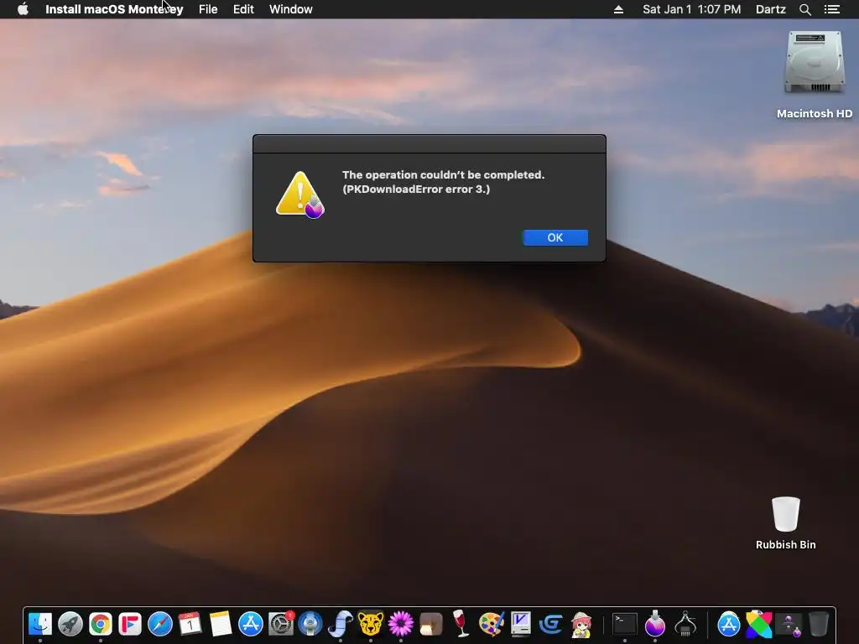This screenshot has height=644, width=859.
Task: Open System Preferences gear with red badge
Action: coord(280,624)
